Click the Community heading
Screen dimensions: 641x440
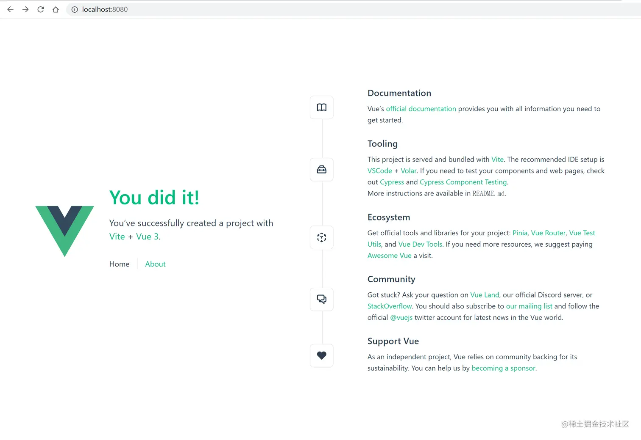tap(391, 279)
